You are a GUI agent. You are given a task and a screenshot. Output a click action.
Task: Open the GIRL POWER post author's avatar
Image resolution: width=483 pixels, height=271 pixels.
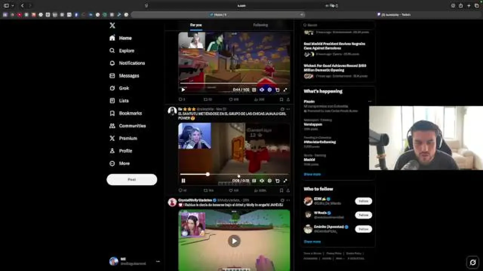(172, 111)
